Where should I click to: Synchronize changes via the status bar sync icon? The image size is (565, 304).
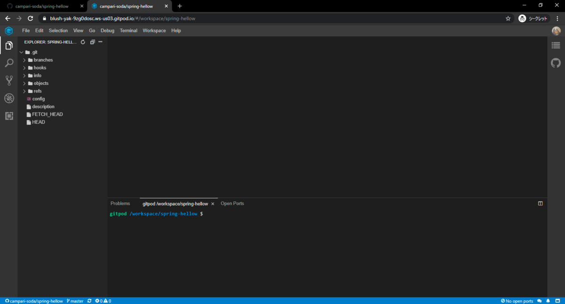tap(89, 301)
